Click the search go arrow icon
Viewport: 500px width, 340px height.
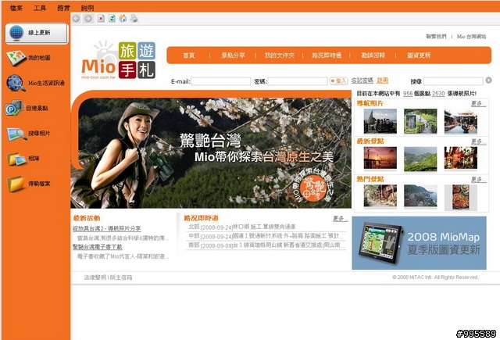click(488, 81)
